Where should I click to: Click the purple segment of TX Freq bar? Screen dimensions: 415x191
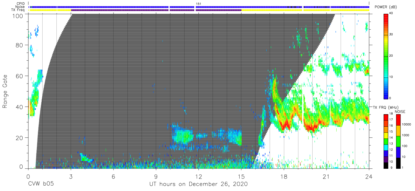point(156,10)
